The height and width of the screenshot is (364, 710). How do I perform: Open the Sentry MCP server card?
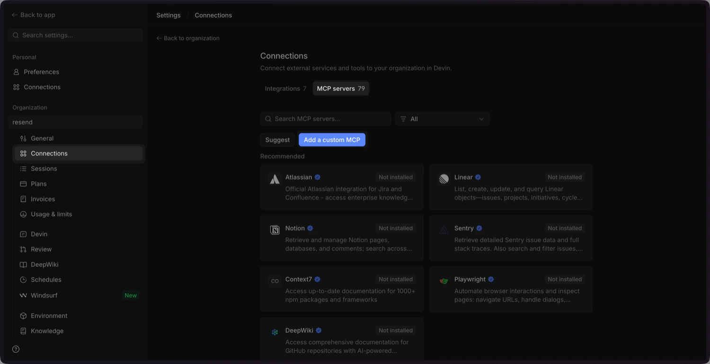pyautogui.click(x=511, y=238)
